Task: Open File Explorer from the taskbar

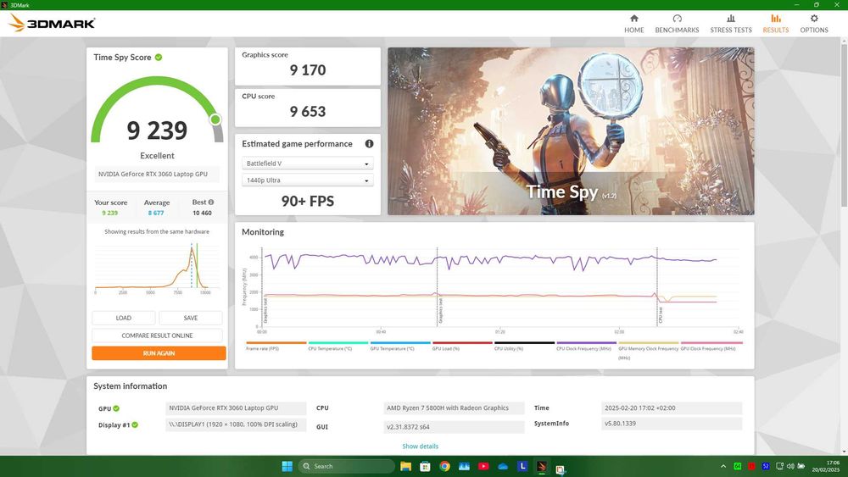Action: 405,466
